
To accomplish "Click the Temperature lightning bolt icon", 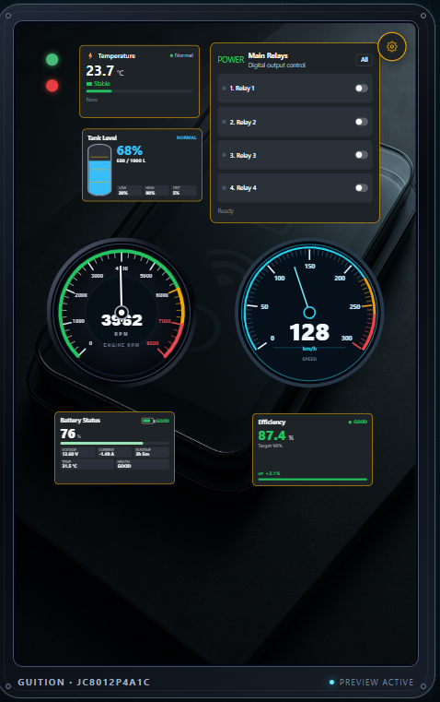I will (x=90, y=56).
